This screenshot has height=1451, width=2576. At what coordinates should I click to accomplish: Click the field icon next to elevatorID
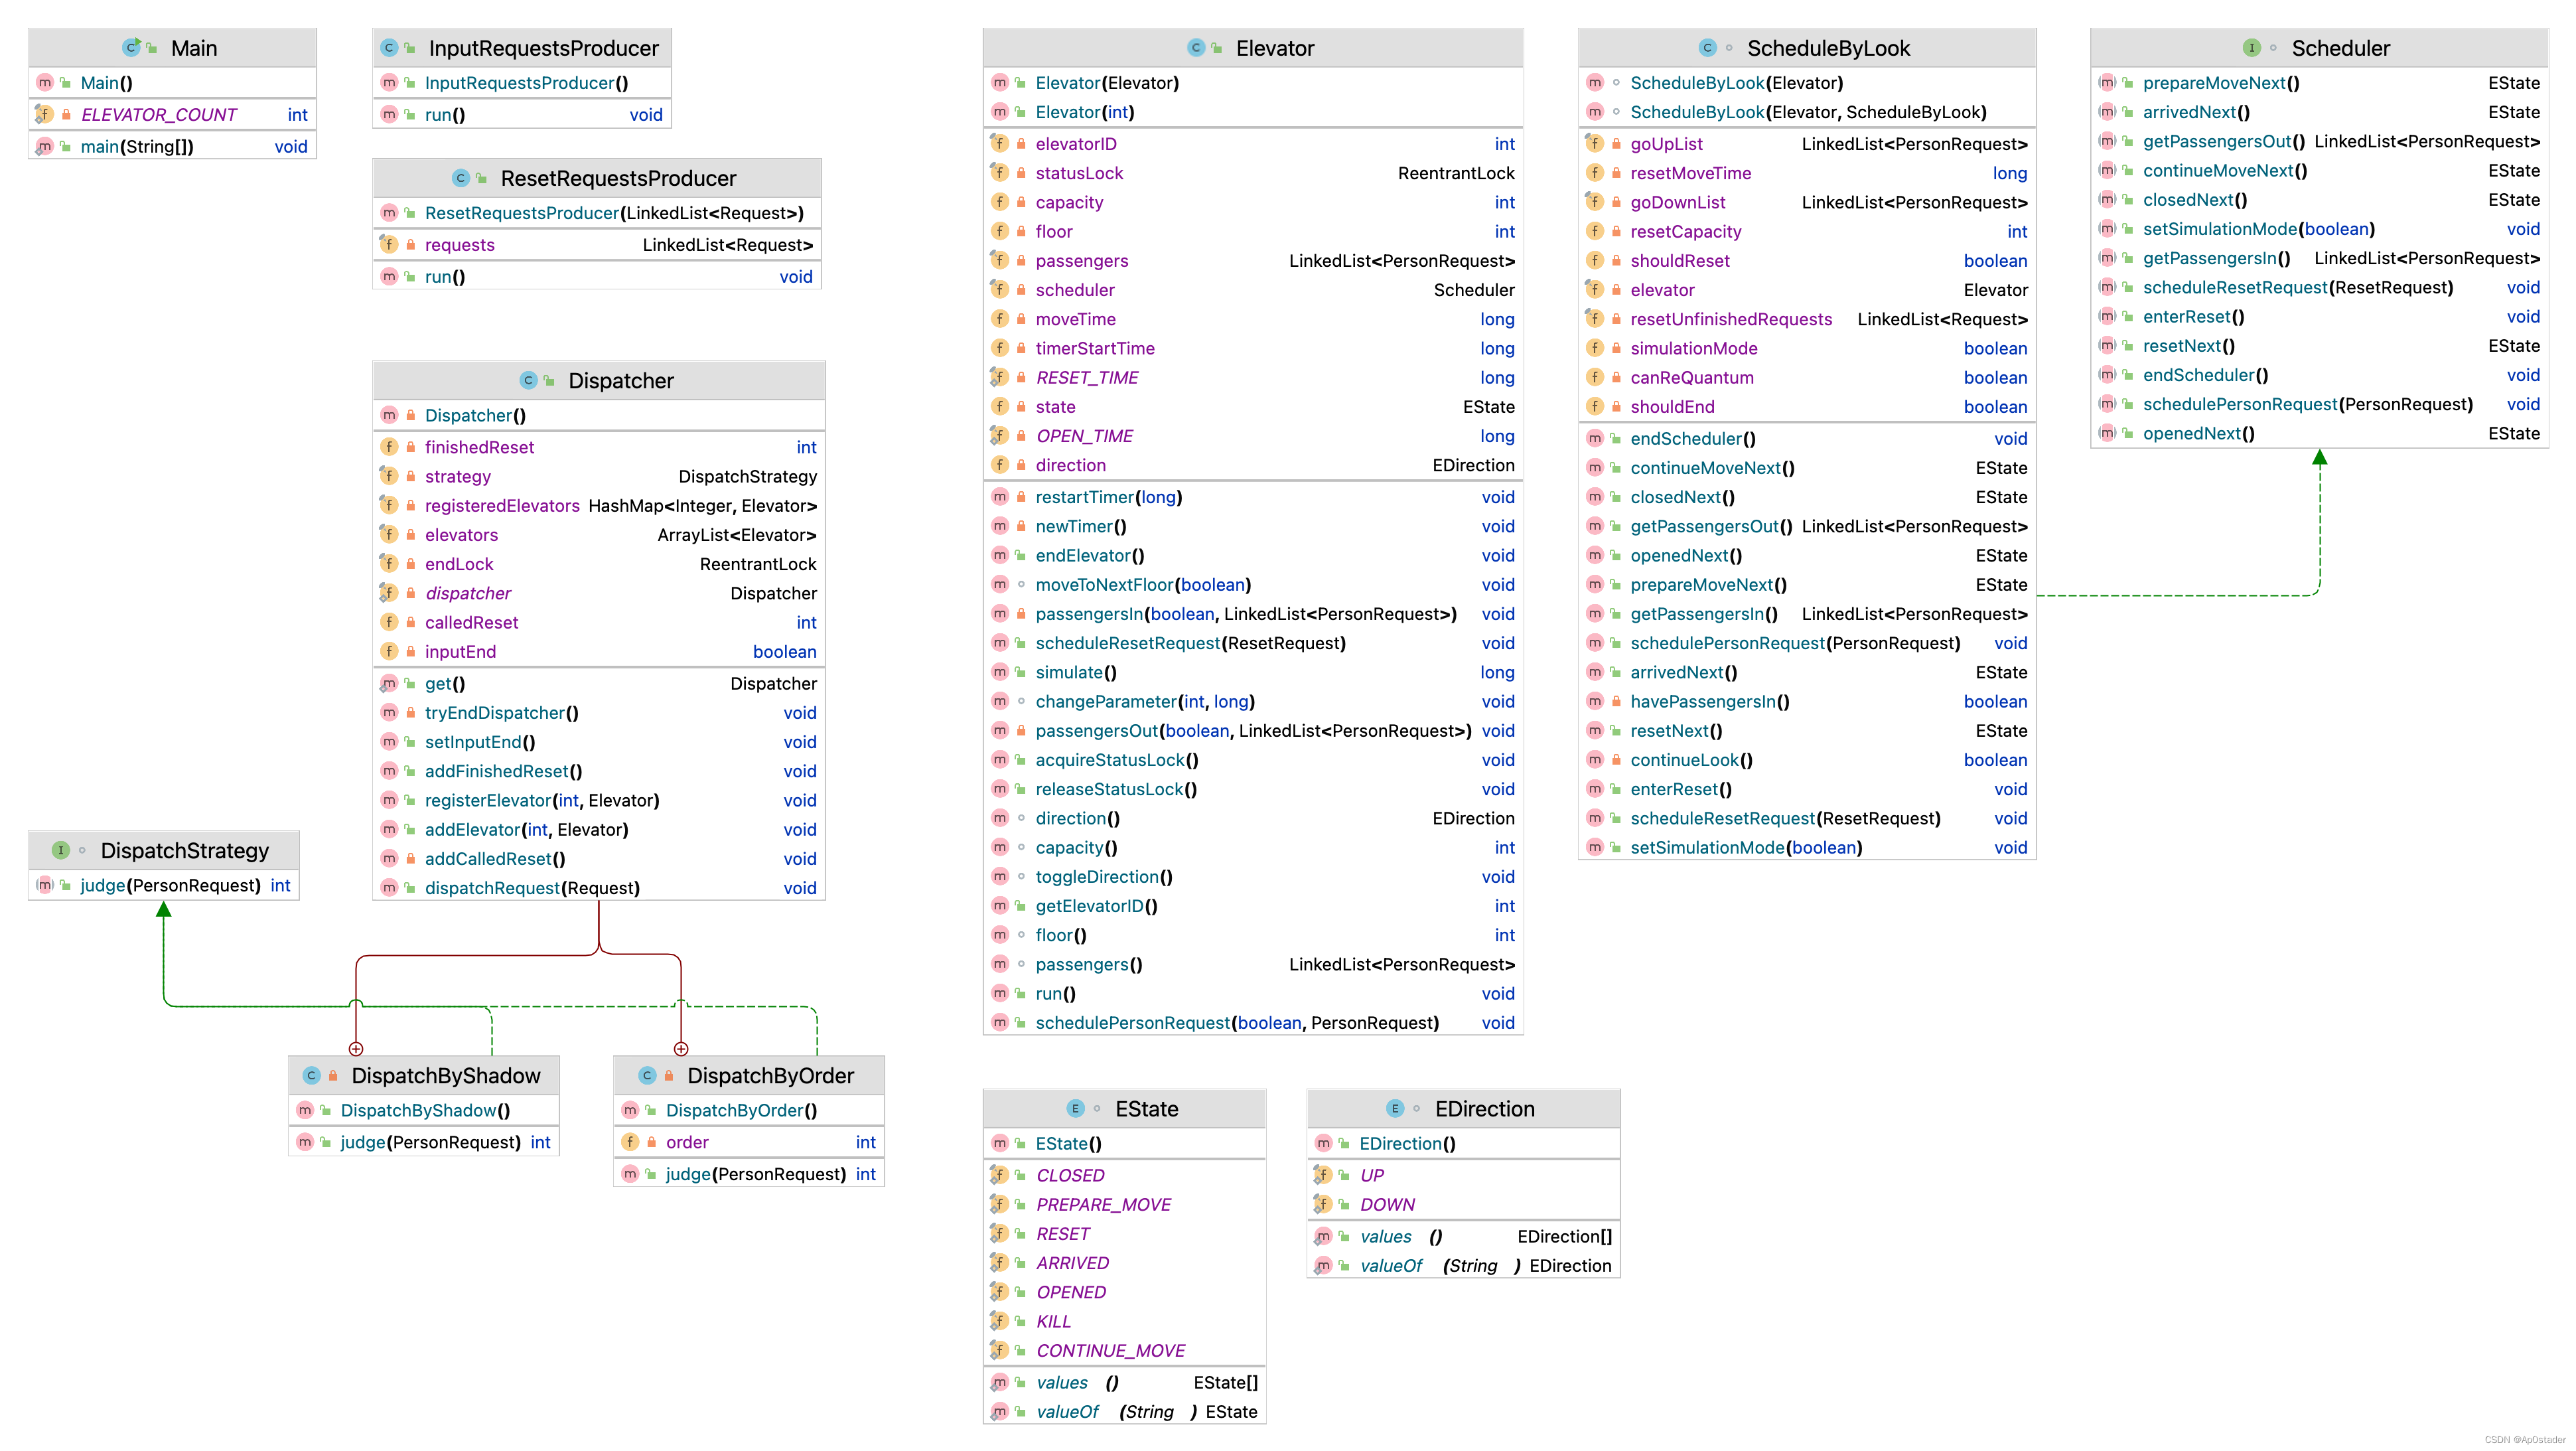[x=999, y=143]
